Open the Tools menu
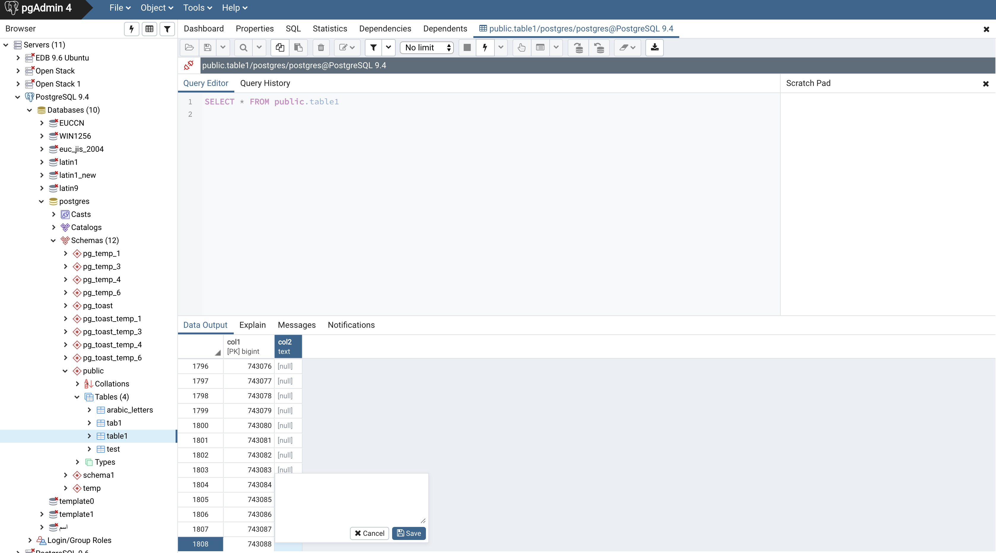 pyautogui.click(x=197, y=8)
